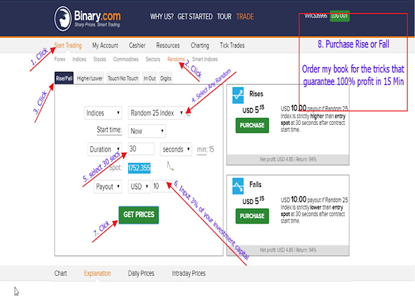Screen dimensions: 415x296
Task: Open the Start time Now dropdown
Action: coord(147,131)
